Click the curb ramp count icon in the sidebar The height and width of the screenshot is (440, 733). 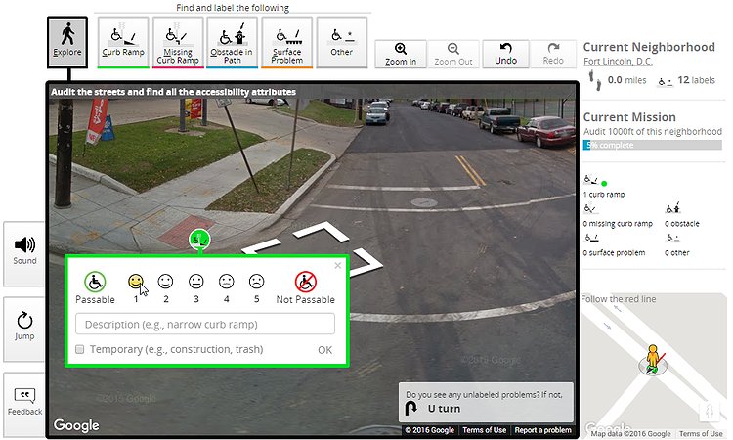coord(591,180)
